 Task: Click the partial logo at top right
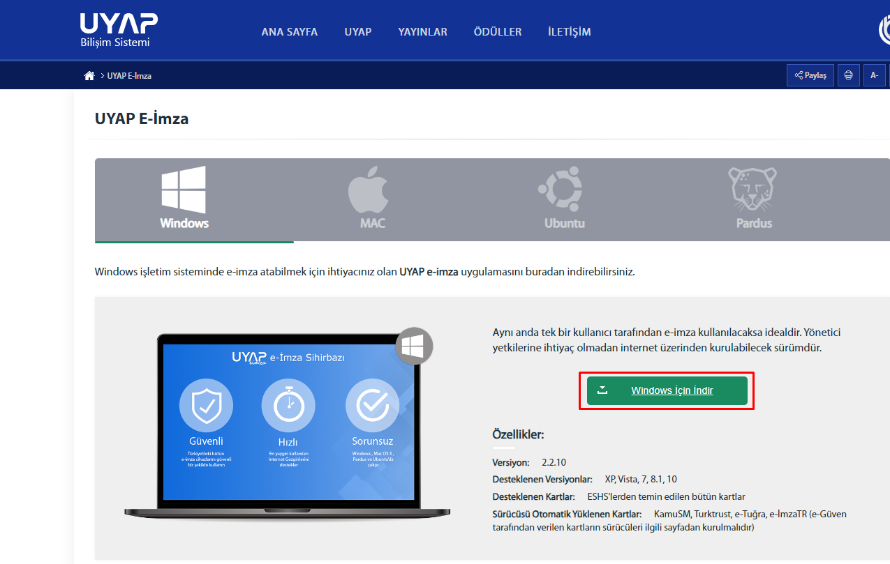tap(884, 31)
